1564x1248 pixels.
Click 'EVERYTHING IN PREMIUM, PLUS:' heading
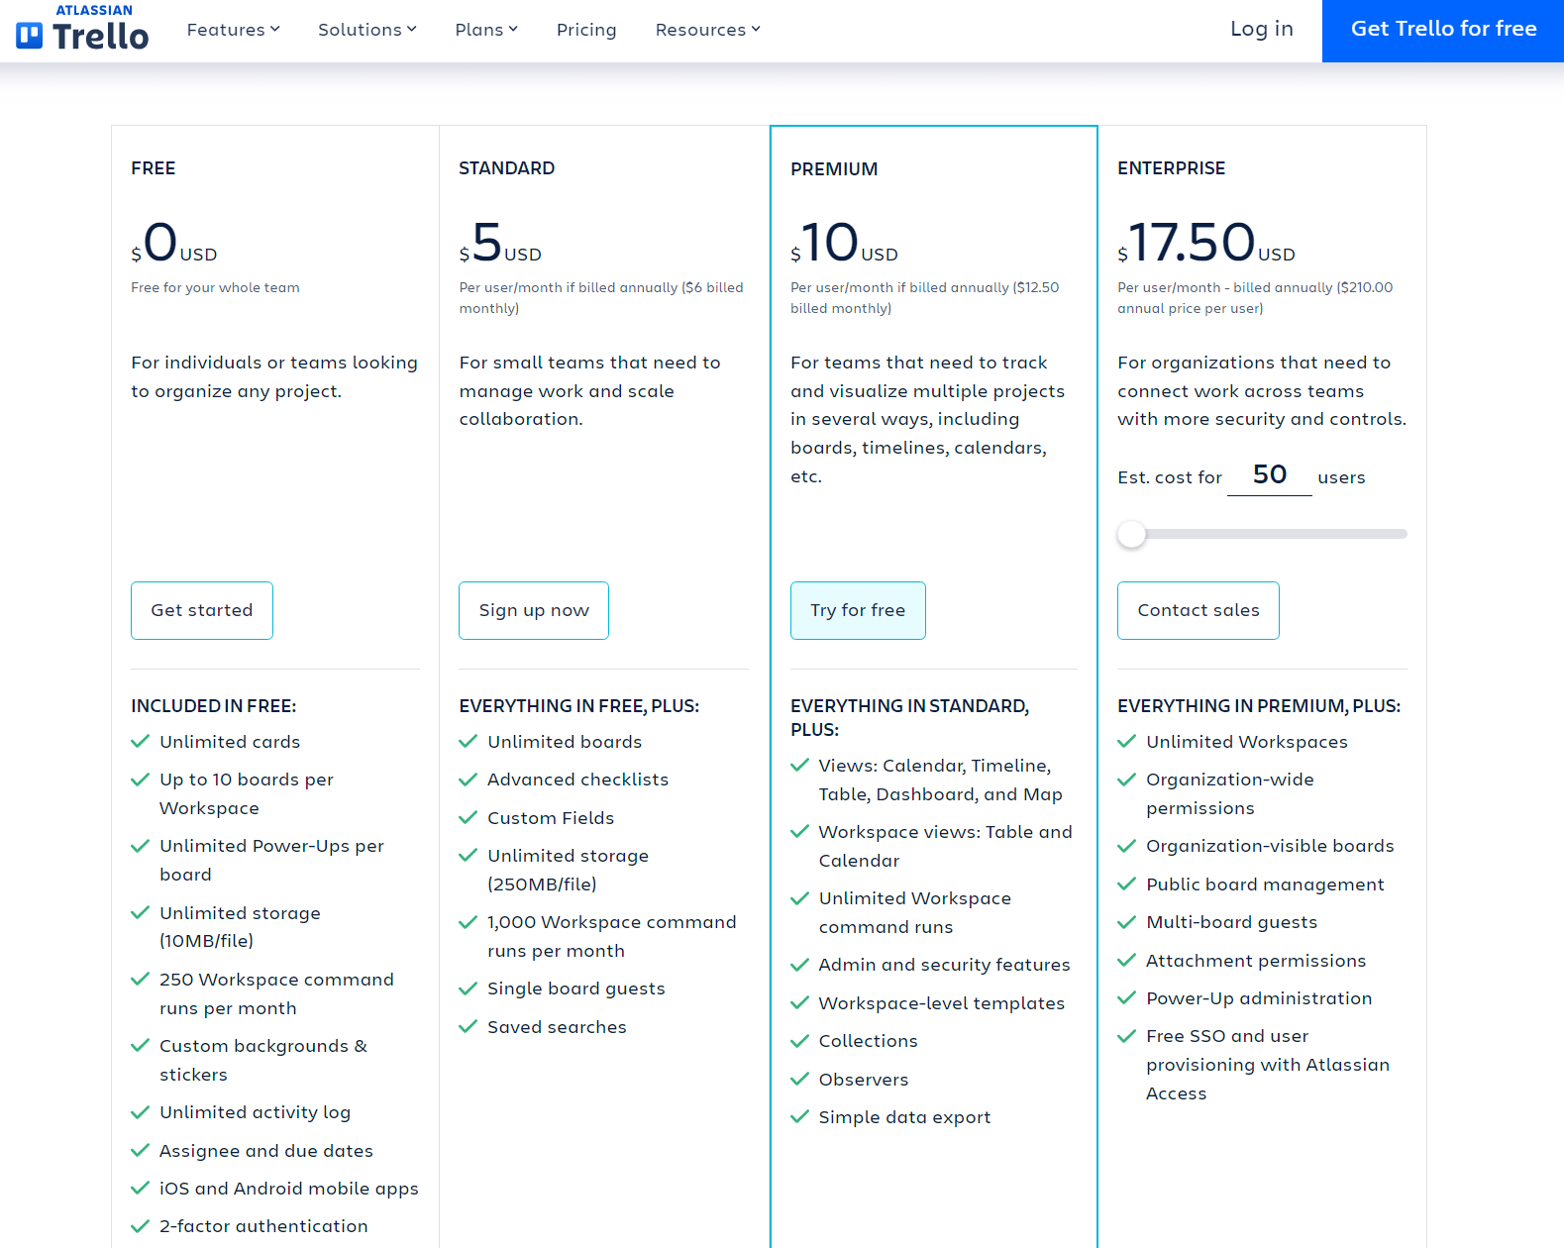coord(1259,706)
